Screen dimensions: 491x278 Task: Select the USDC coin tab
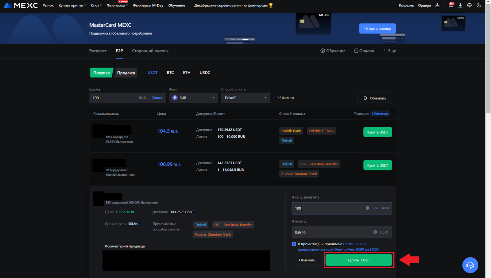(x=205, y=73)
